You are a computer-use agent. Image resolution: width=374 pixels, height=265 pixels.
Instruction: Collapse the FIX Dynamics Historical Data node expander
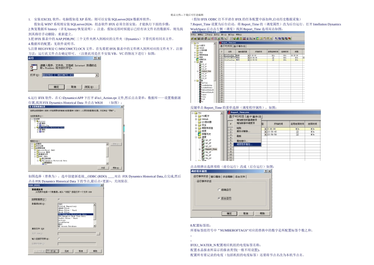pos(35,128)
